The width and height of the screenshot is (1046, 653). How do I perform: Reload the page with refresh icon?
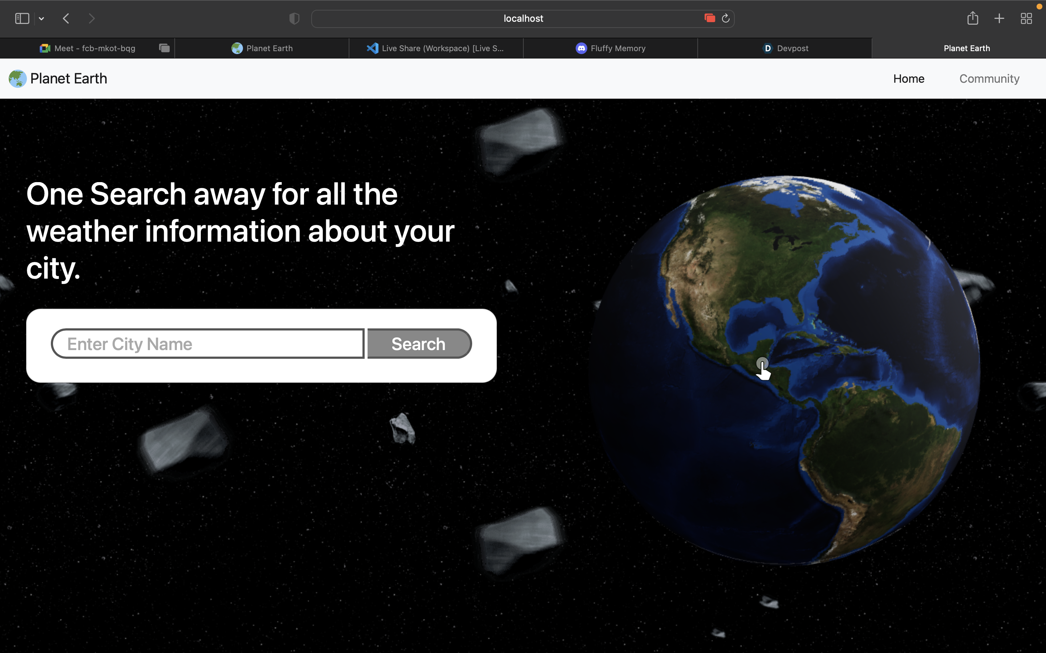[726, 19]
